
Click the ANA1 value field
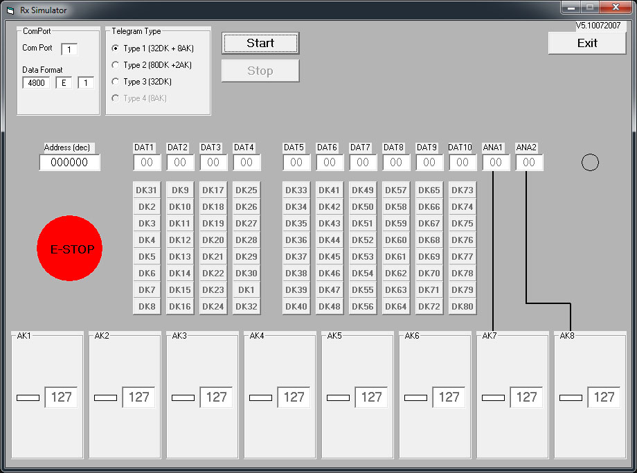click(x=496, y=163)
